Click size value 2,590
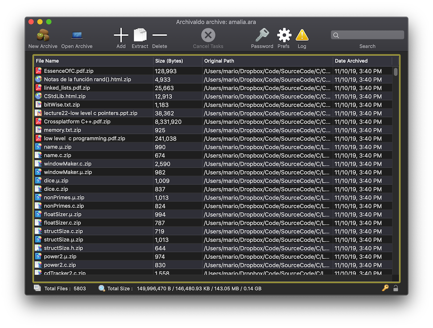Screen dimensions: 433x328 pos(163,164)
